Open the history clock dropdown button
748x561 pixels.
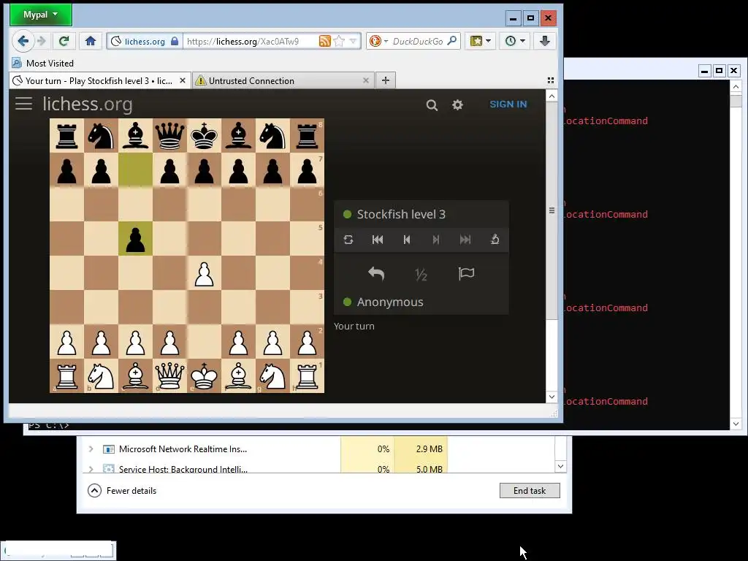[515, 41]
